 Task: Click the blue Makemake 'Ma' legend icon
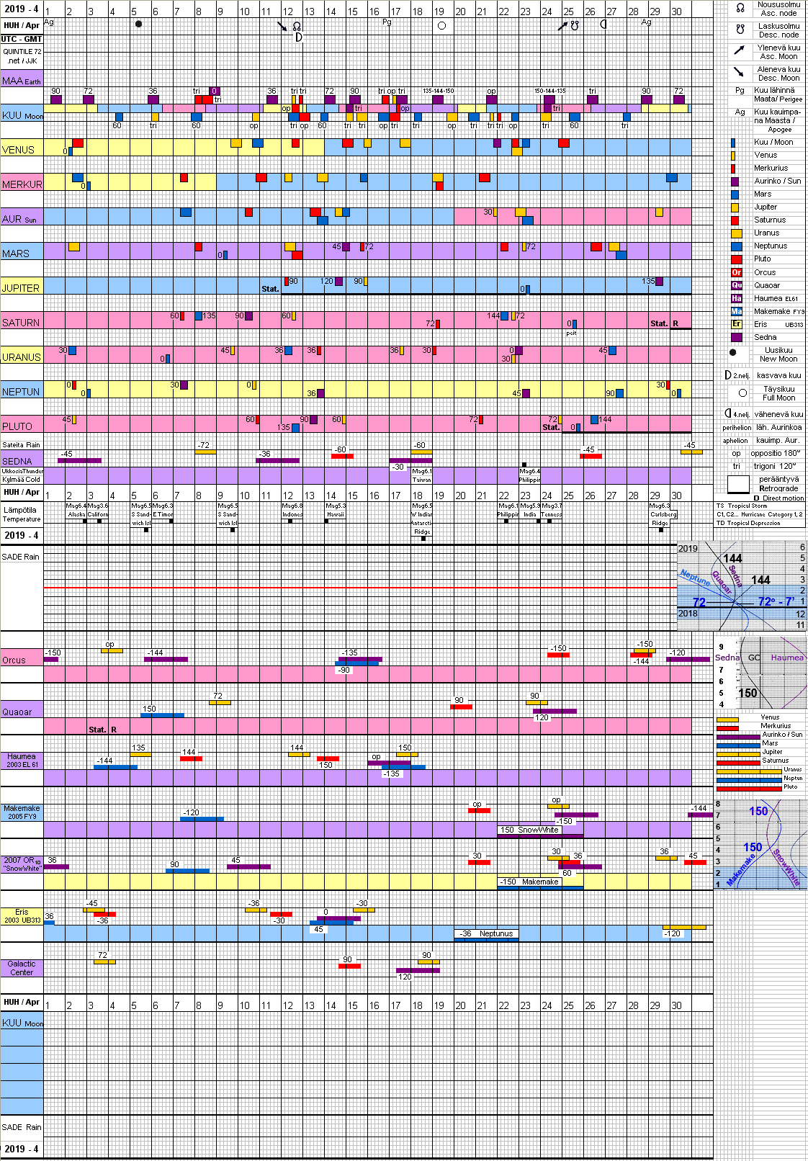(x=736, y=311)
